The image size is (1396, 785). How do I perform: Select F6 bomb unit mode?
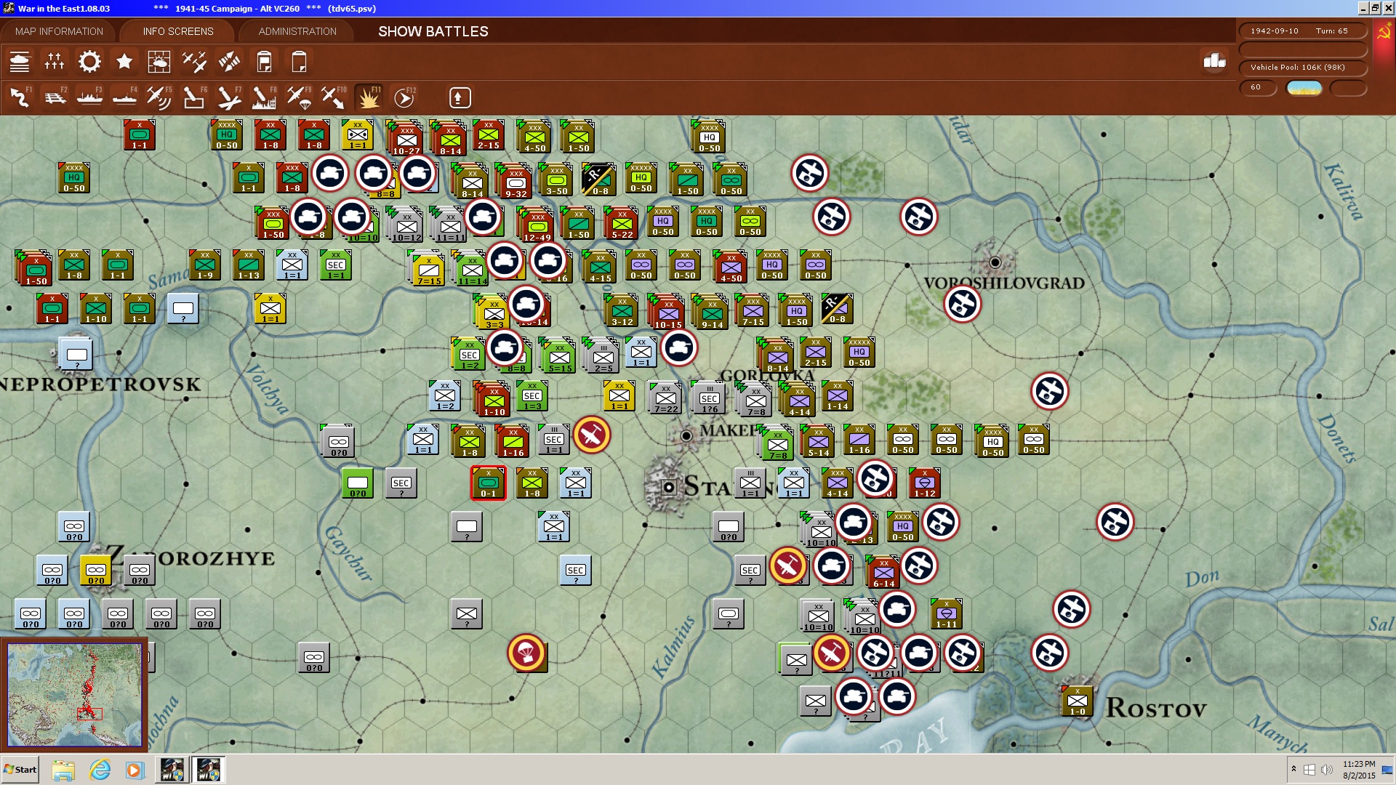tap(194, 97)
